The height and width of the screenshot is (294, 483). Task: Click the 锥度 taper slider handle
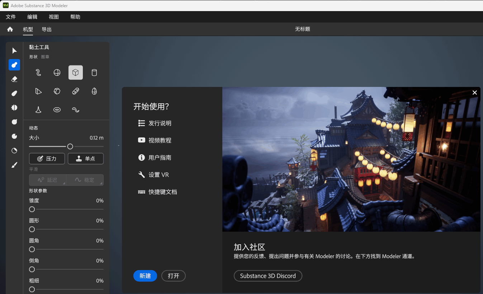[32, 209]
